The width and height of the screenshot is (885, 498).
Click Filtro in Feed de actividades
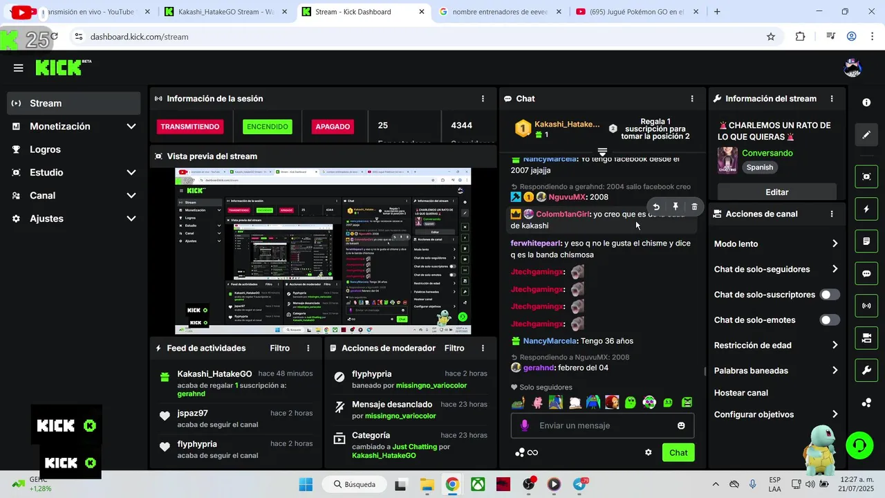tap(280, 349)
